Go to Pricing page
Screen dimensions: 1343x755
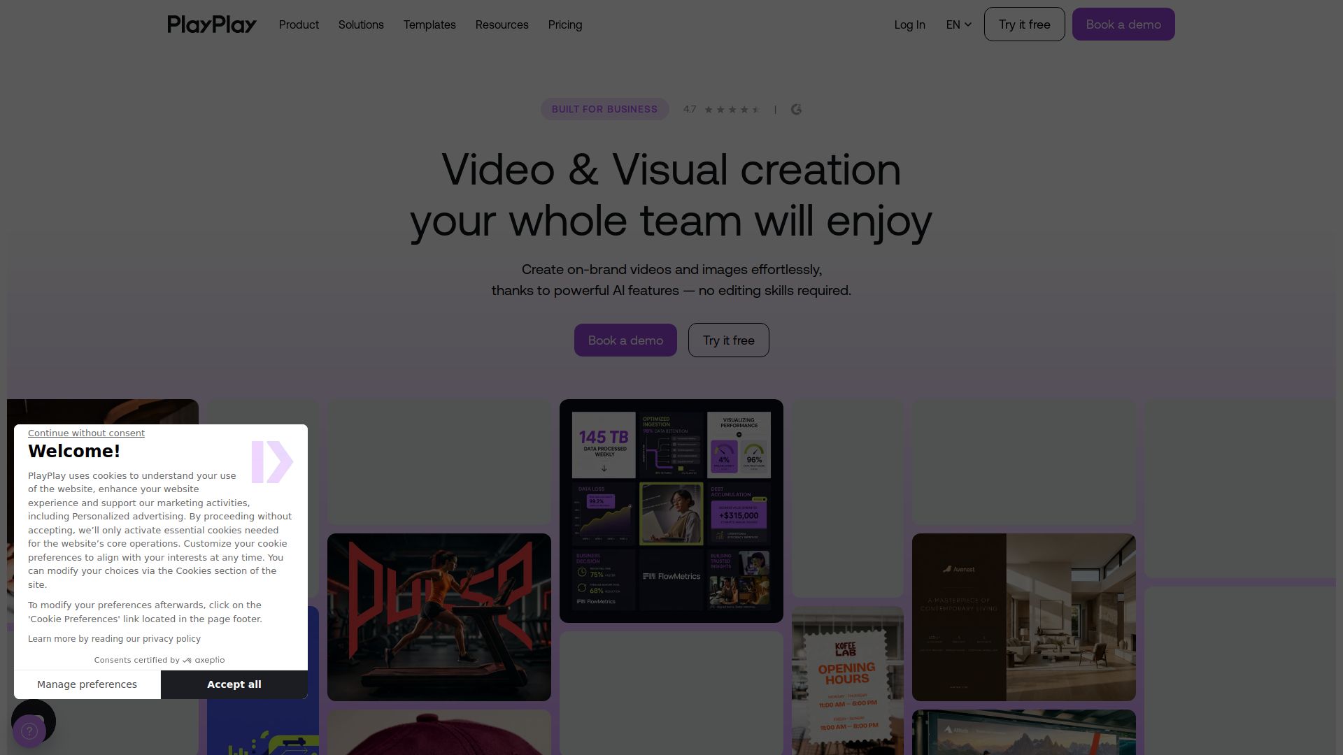pos(565,24)
